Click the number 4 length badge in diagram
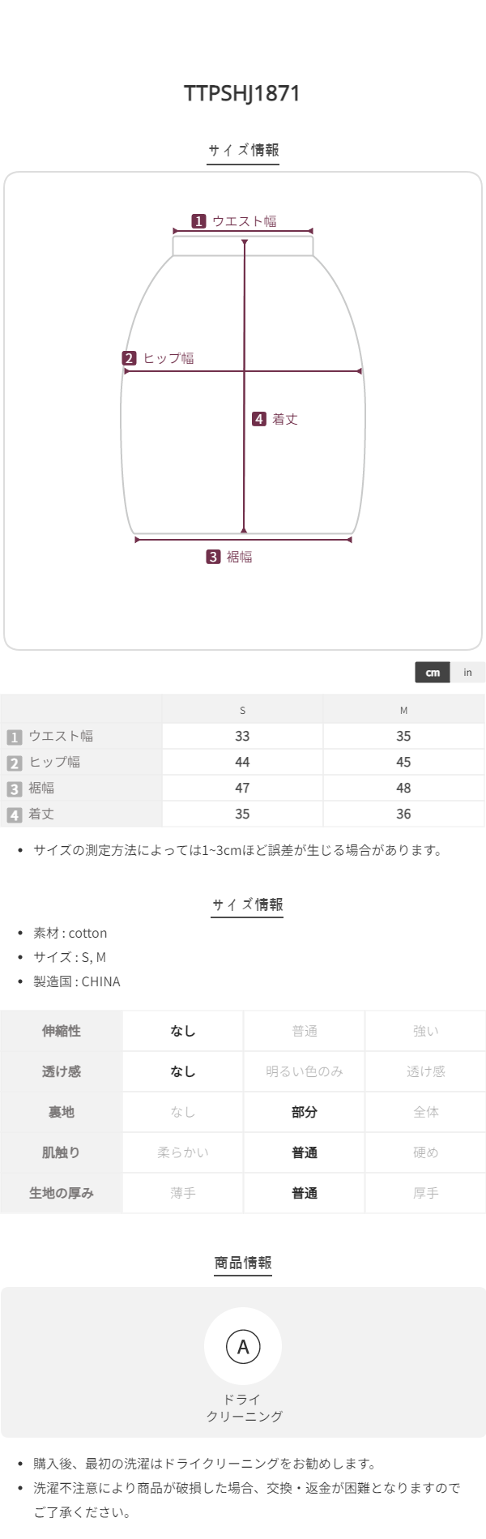This screenshot has height=1539, width=486. tap(259, 419)
